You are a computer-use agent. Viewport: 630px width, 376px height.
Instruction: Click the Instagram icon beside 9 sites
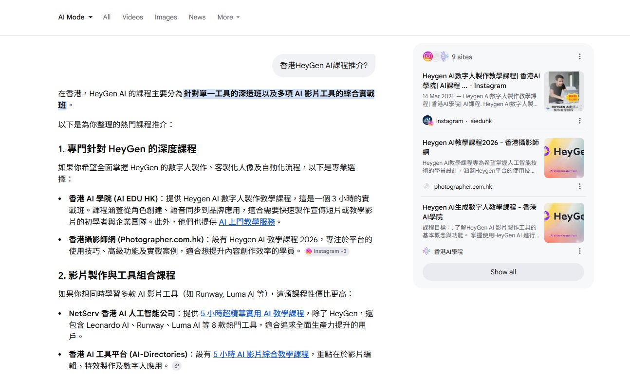click(428, 56)
